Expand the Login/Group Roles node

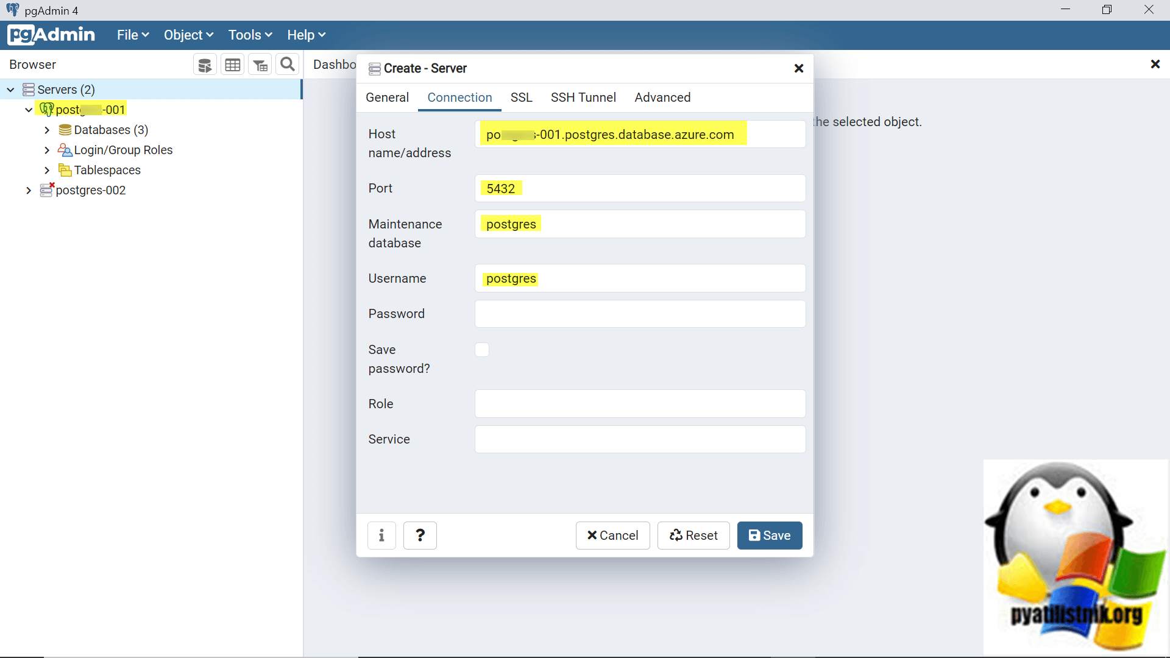(x=47, y=150)
